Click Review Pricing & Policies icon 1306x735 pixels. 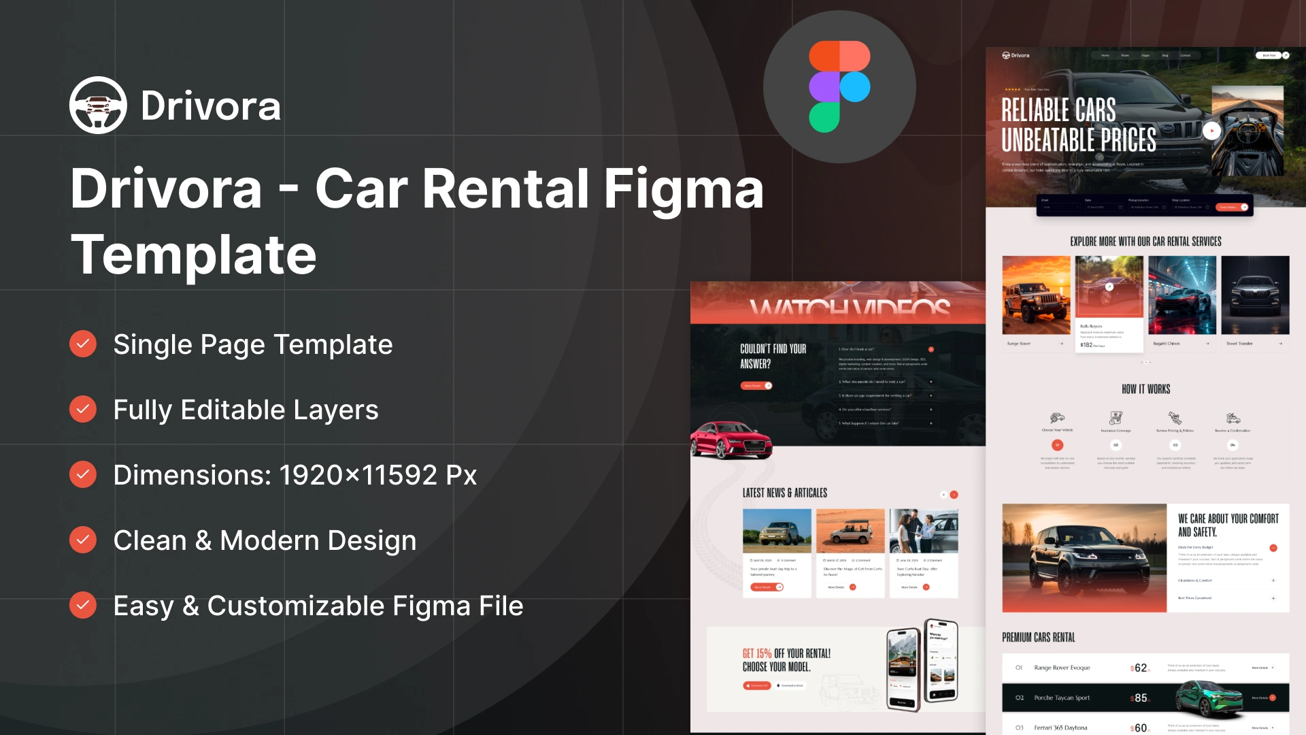[x=1175, y=417]
